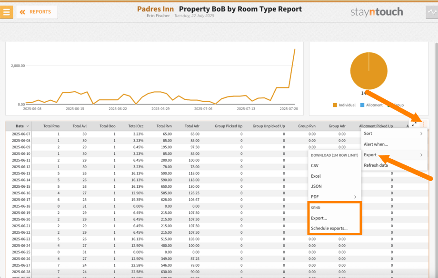
Task: Click the 2025-07-13 line chart axis label
Action: coord(246,109)
